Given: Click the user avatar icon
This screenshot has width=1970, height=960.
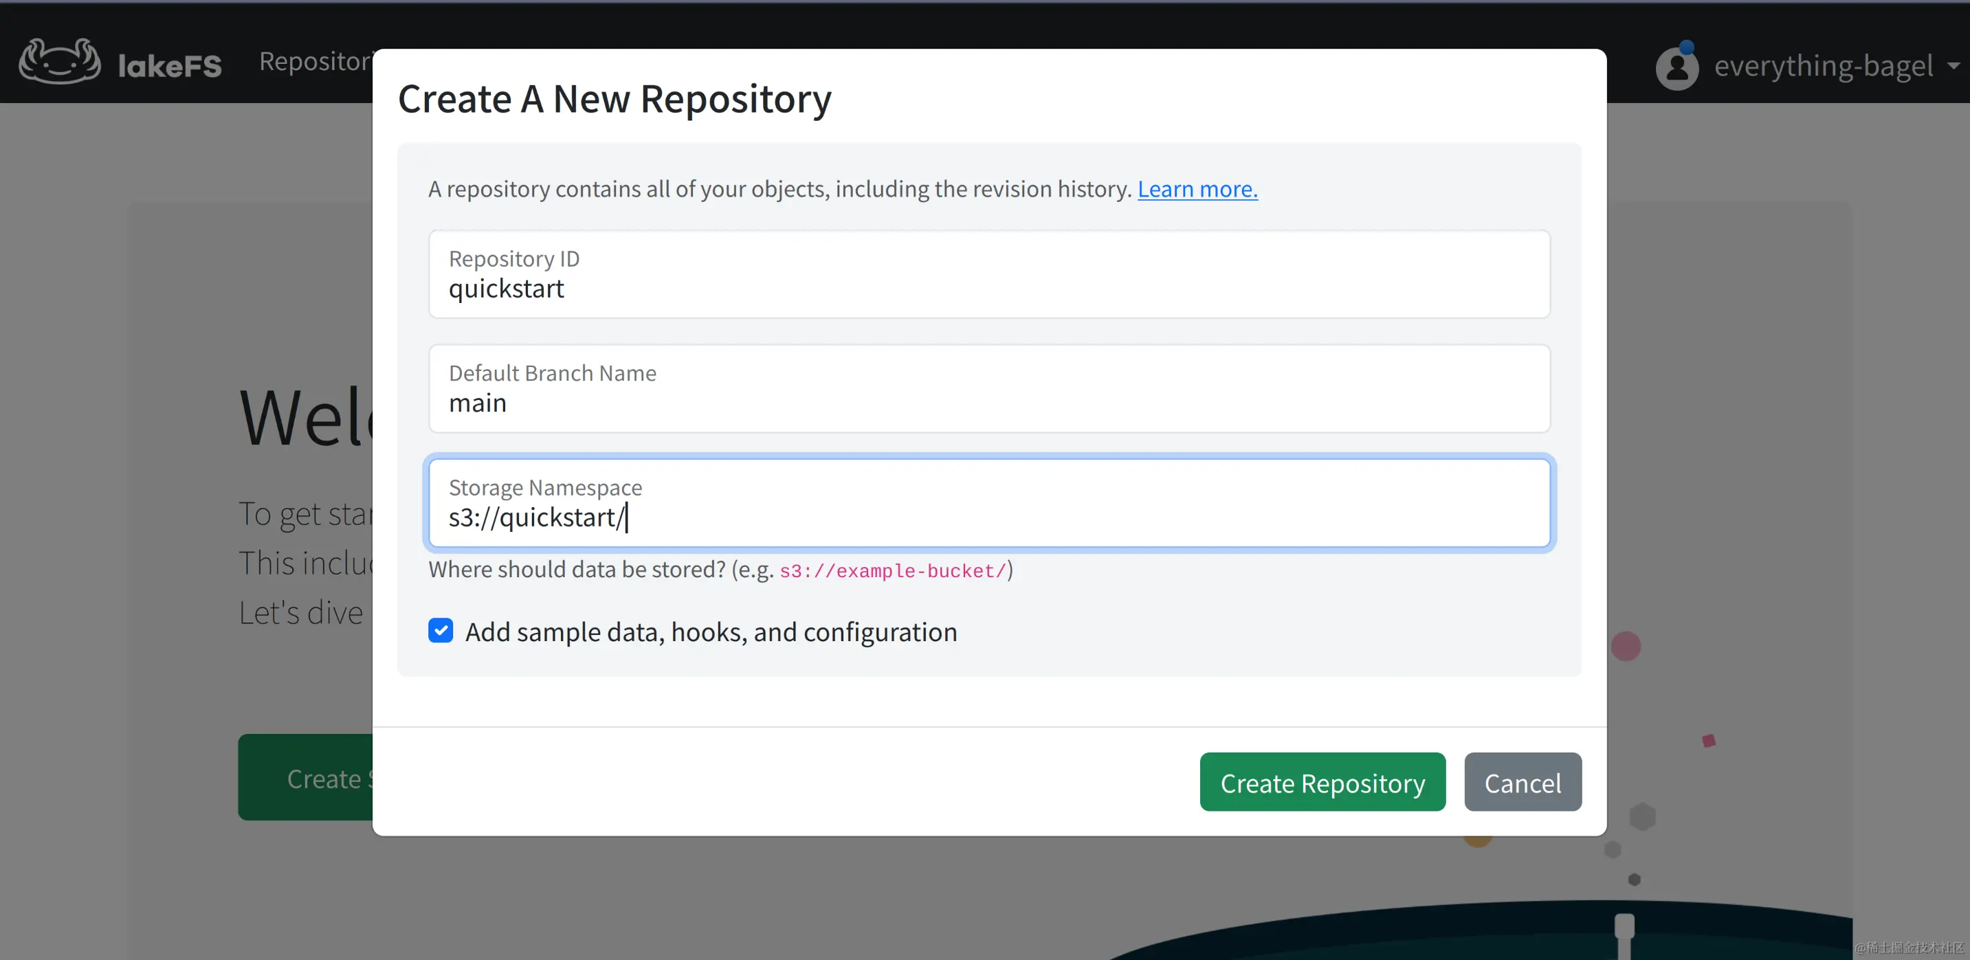Looking at the screenshot, I should [x=1676, y=68].
